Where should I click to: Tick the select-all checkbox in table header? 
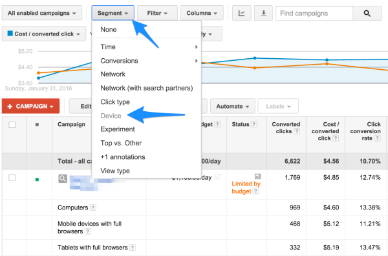(x=12, y=125)
